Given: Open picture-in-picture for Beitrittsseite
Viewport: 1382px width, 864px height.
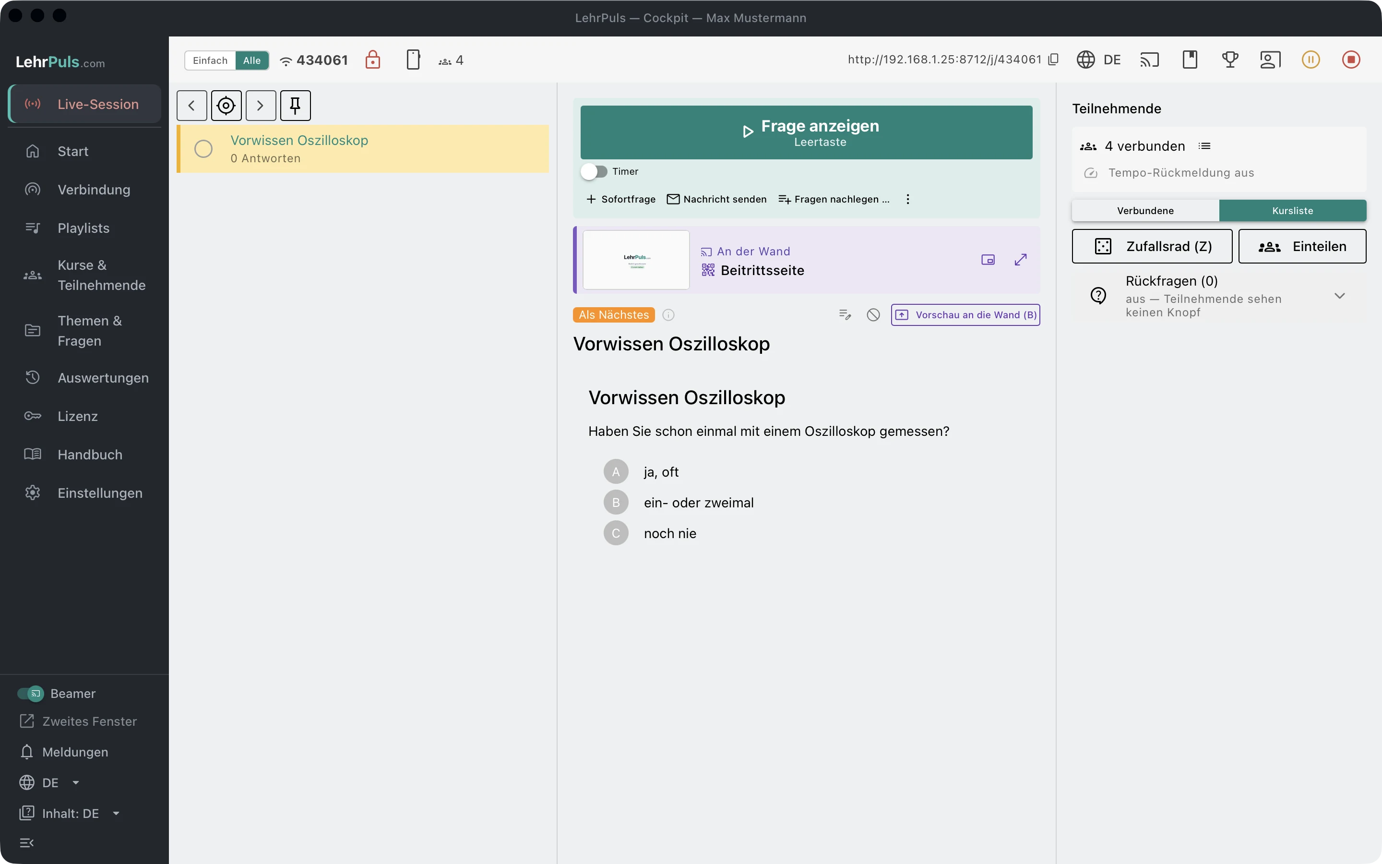Looking at the screenshot, I should click(x=988, y=260).
